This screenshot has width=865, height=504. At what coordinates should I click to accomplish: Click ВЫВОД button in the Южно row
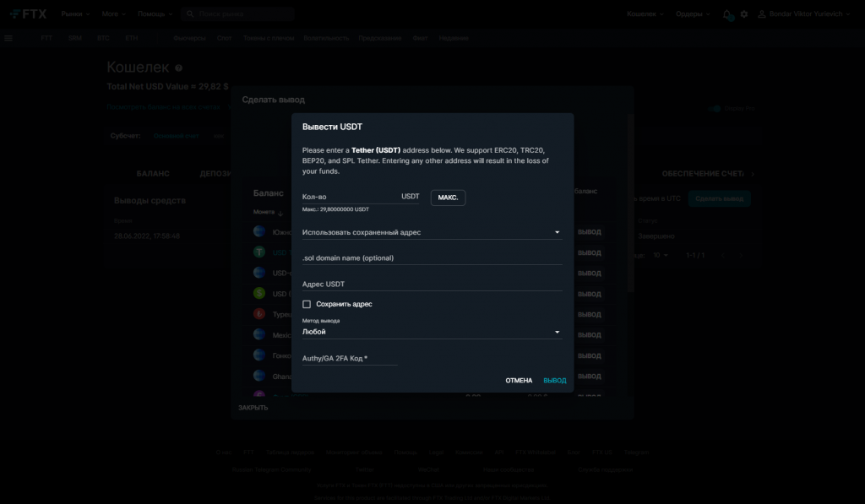point(589,231)
